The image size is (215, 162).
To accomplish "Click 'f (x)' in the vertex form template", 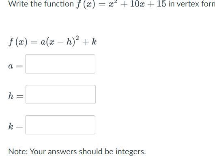I will (18, 42).
